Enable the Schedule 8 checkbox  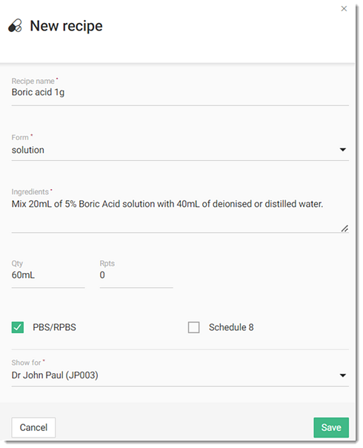194,327
